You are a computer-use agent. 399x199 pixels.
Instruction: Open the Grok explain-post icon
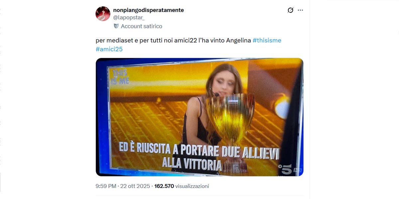290,10
